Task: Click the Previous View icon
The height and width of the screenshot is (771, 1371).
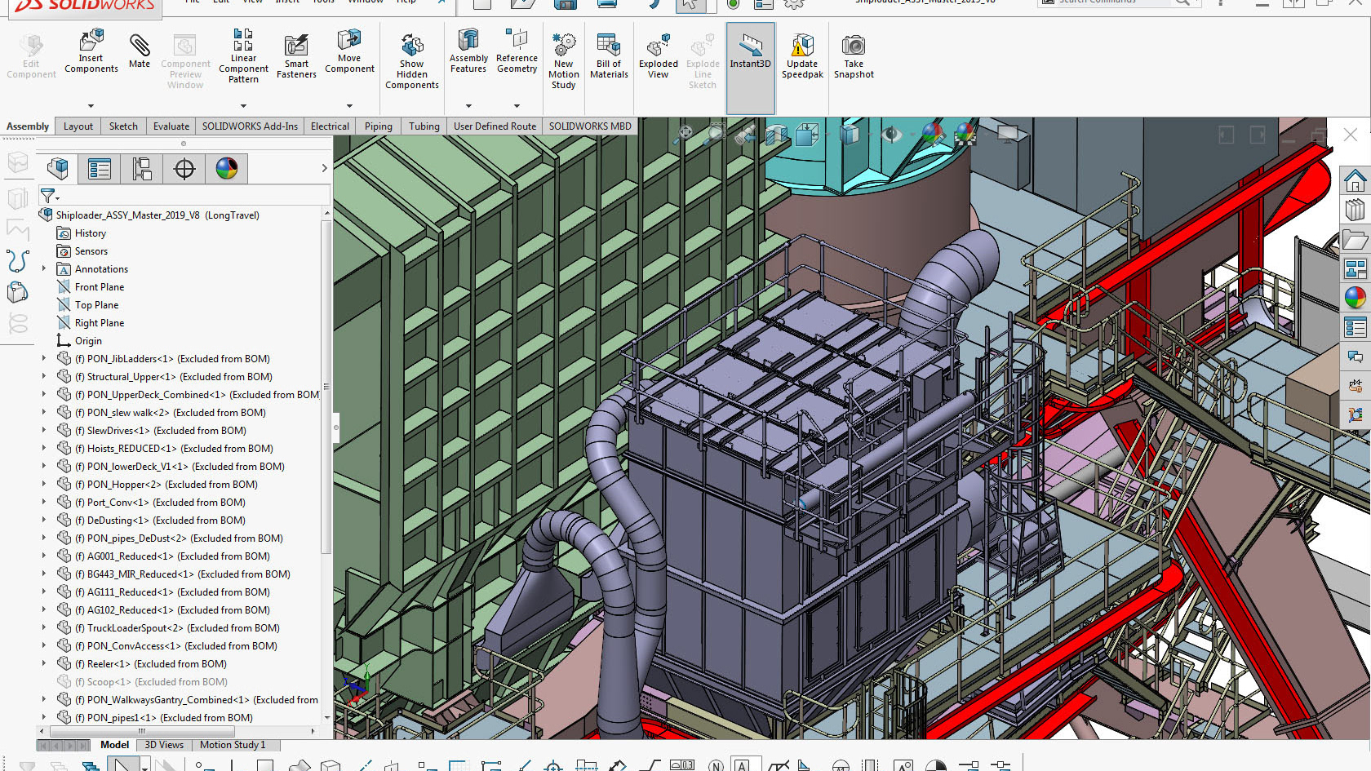Action: point(744,135)
